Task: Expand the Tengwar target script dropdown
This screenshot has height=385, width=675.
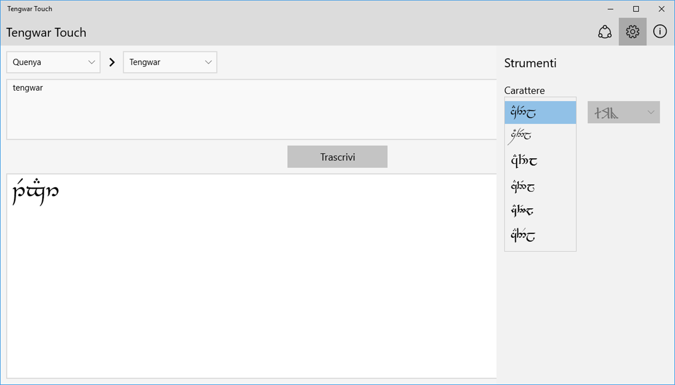Action: pos(170,62)
